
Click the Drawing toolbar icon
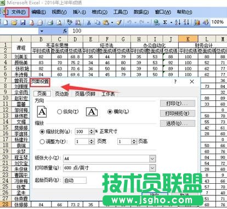tap(206, 22)
